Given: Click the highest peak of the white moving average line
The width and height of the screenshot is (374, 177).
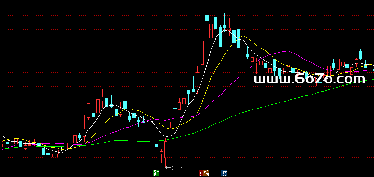Looking at the screenshot, I should pos(225,30).
